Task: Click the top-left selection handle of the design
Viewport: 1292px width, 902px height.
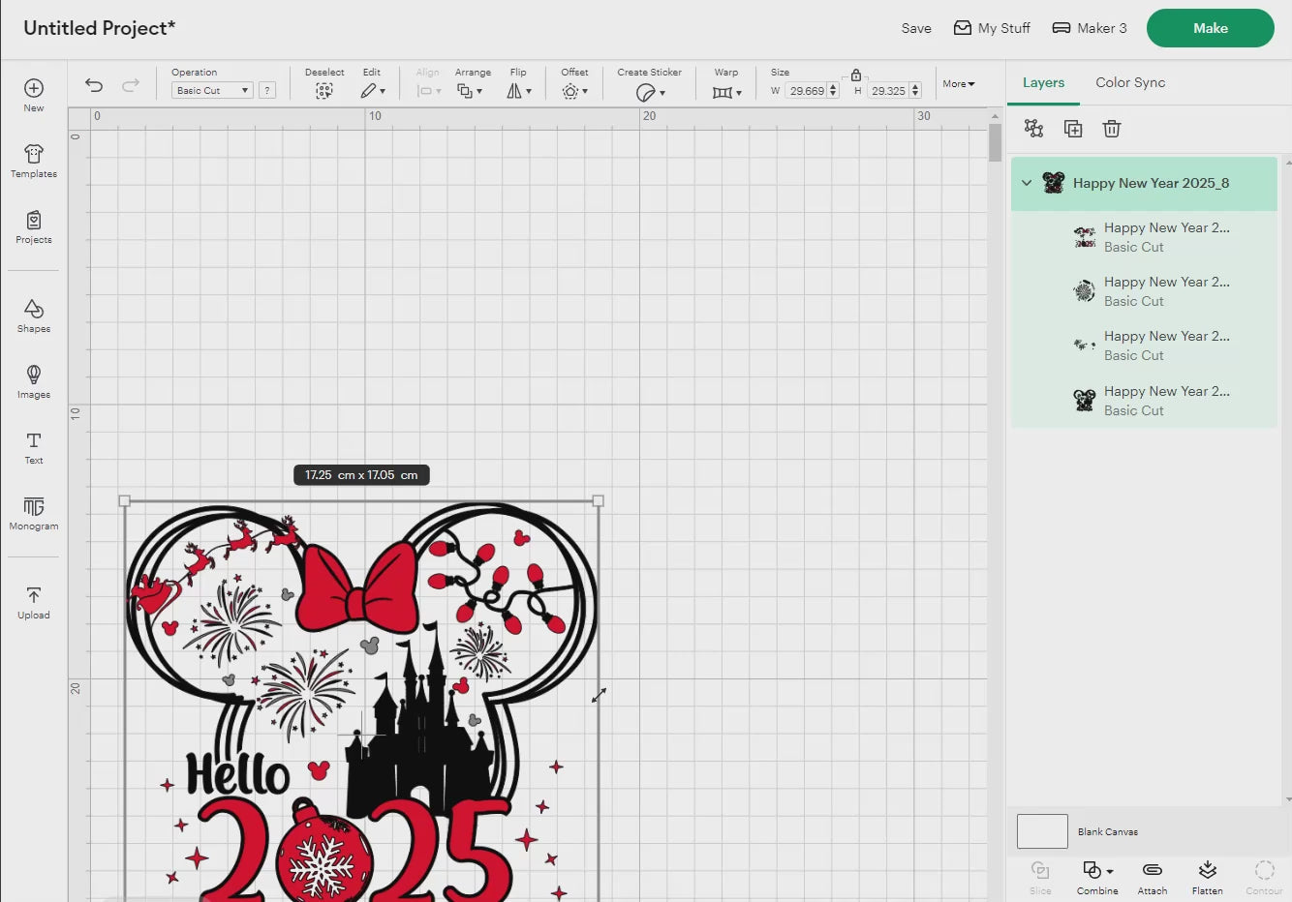Action: [124, 501]
